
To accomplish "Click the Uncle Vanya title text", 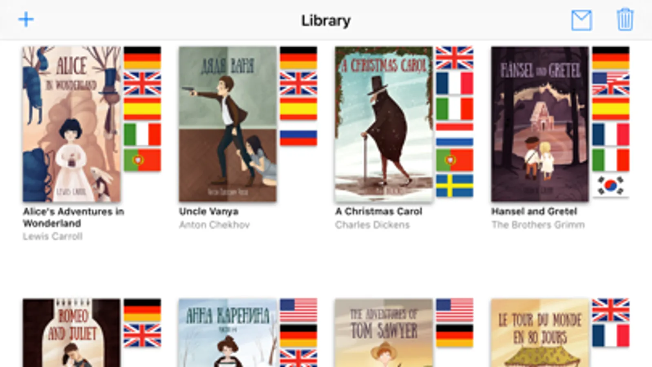I will (209, 212).
